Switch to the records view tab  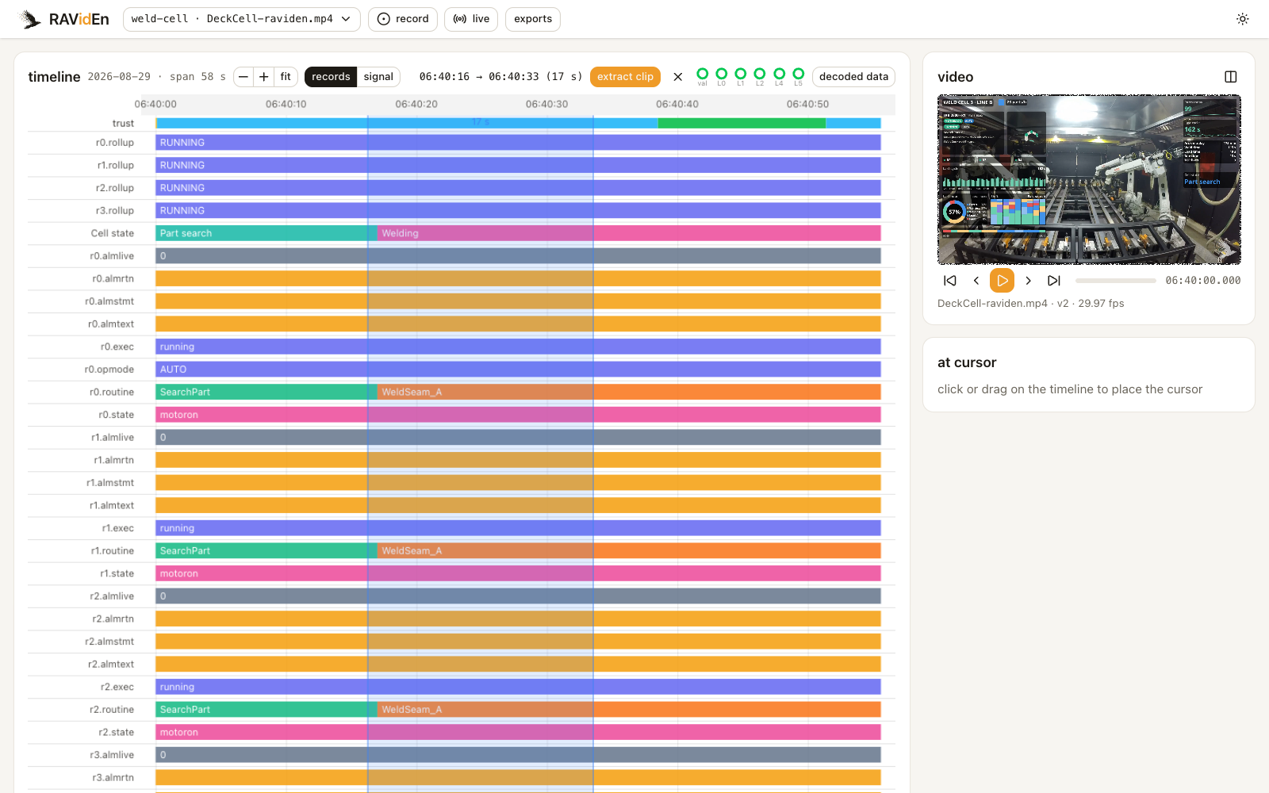[x=331, y=77]
